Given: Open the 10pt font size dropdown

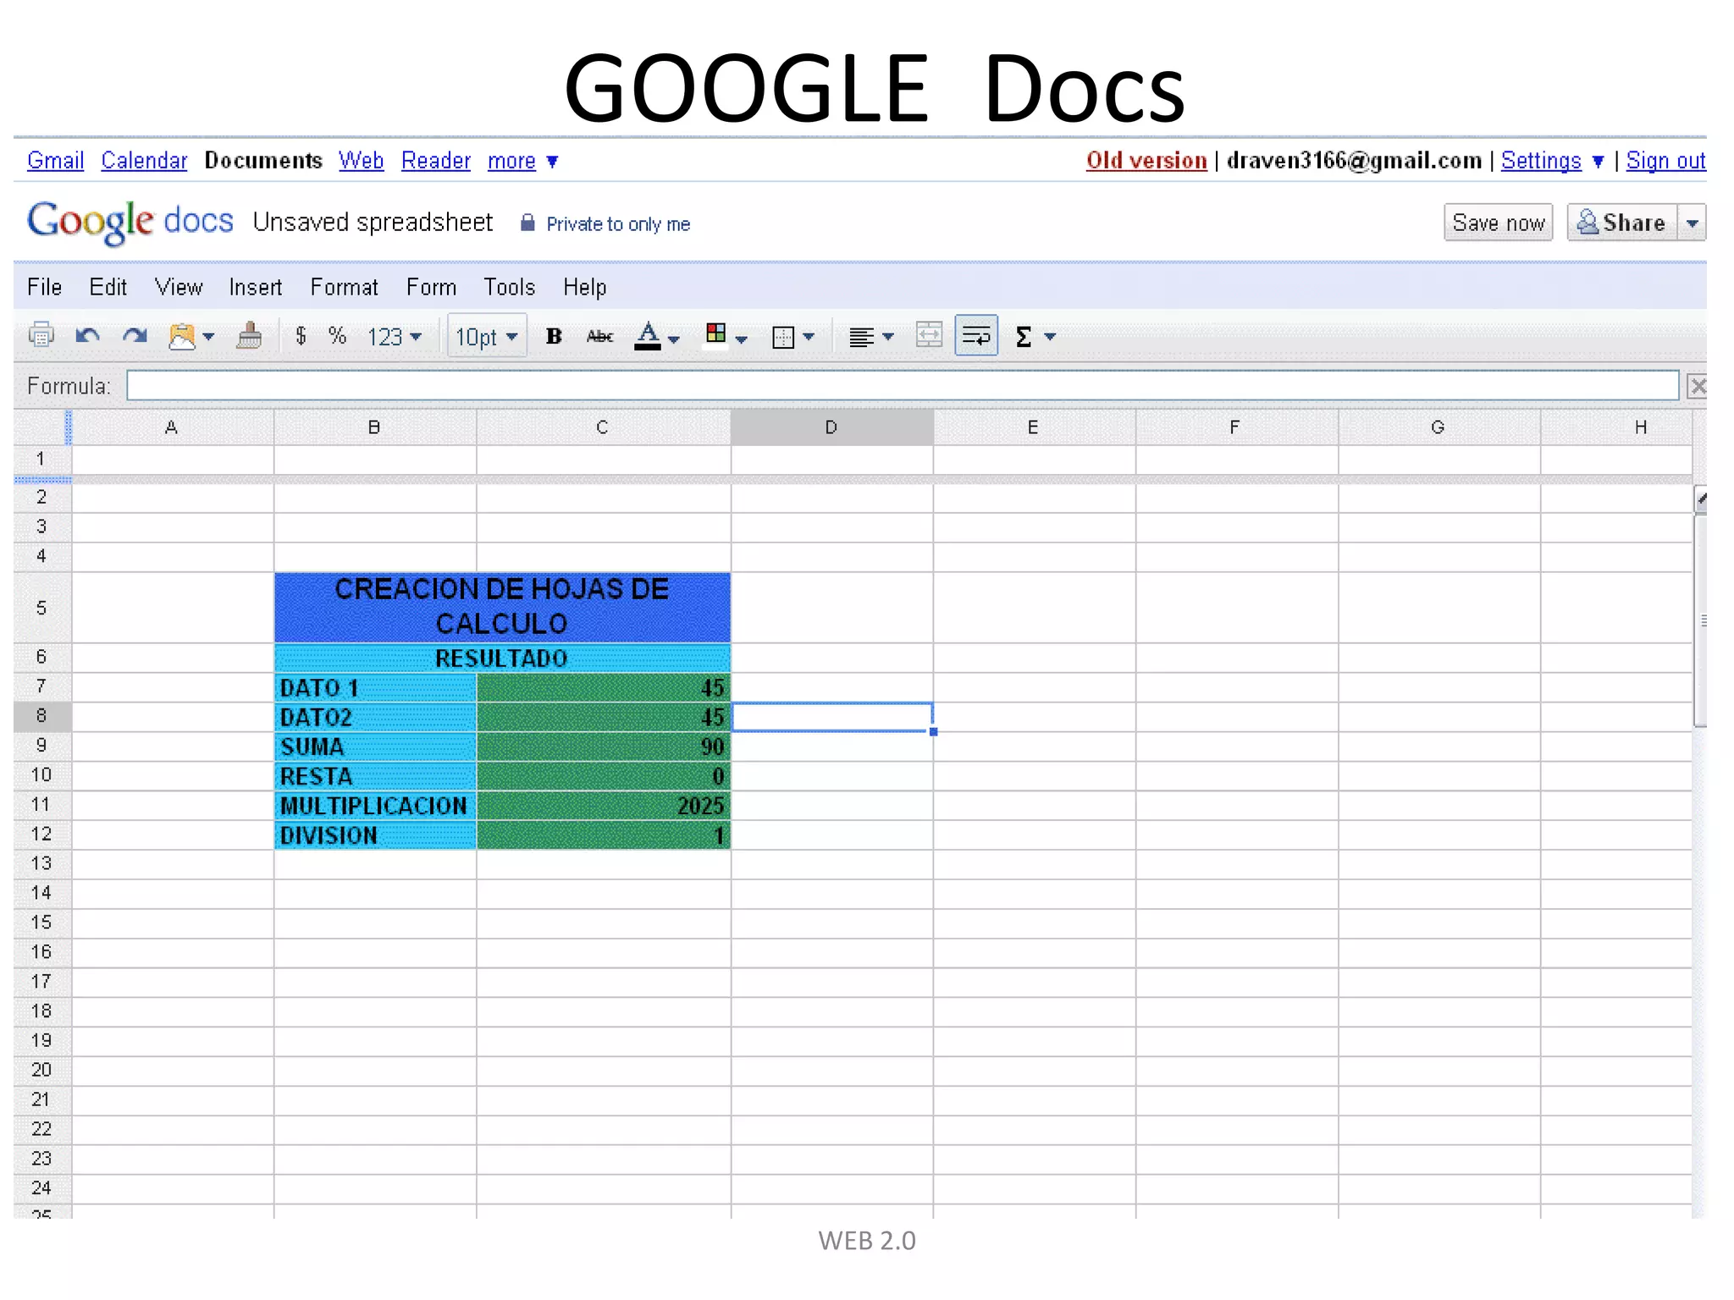Looking at the screenshot, I should (x=487, y=337).
